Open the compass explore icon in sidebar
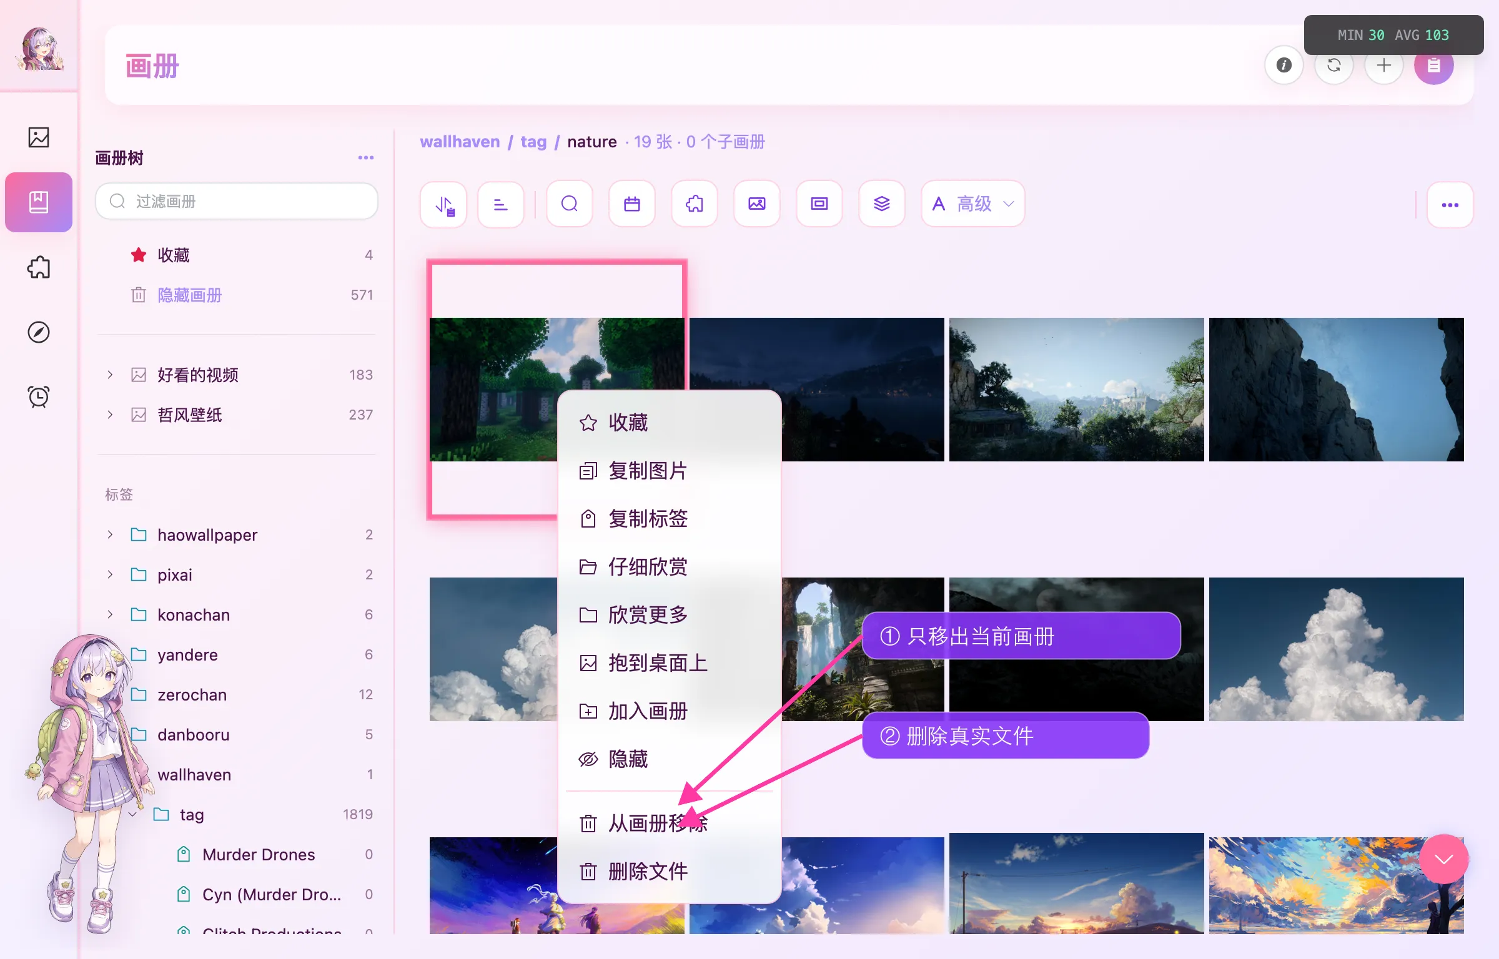The height and width of the screenshot is (959, 1499). click(x=39, y=332)
